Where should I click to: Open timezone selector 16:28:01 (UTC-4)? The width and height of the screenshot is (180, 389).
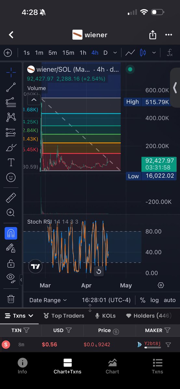click(x=106, y=300)
